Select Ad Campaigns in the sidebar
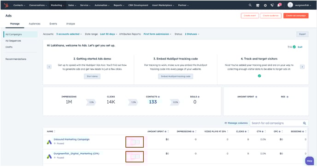Screen dimensions: 317x168 20,35
